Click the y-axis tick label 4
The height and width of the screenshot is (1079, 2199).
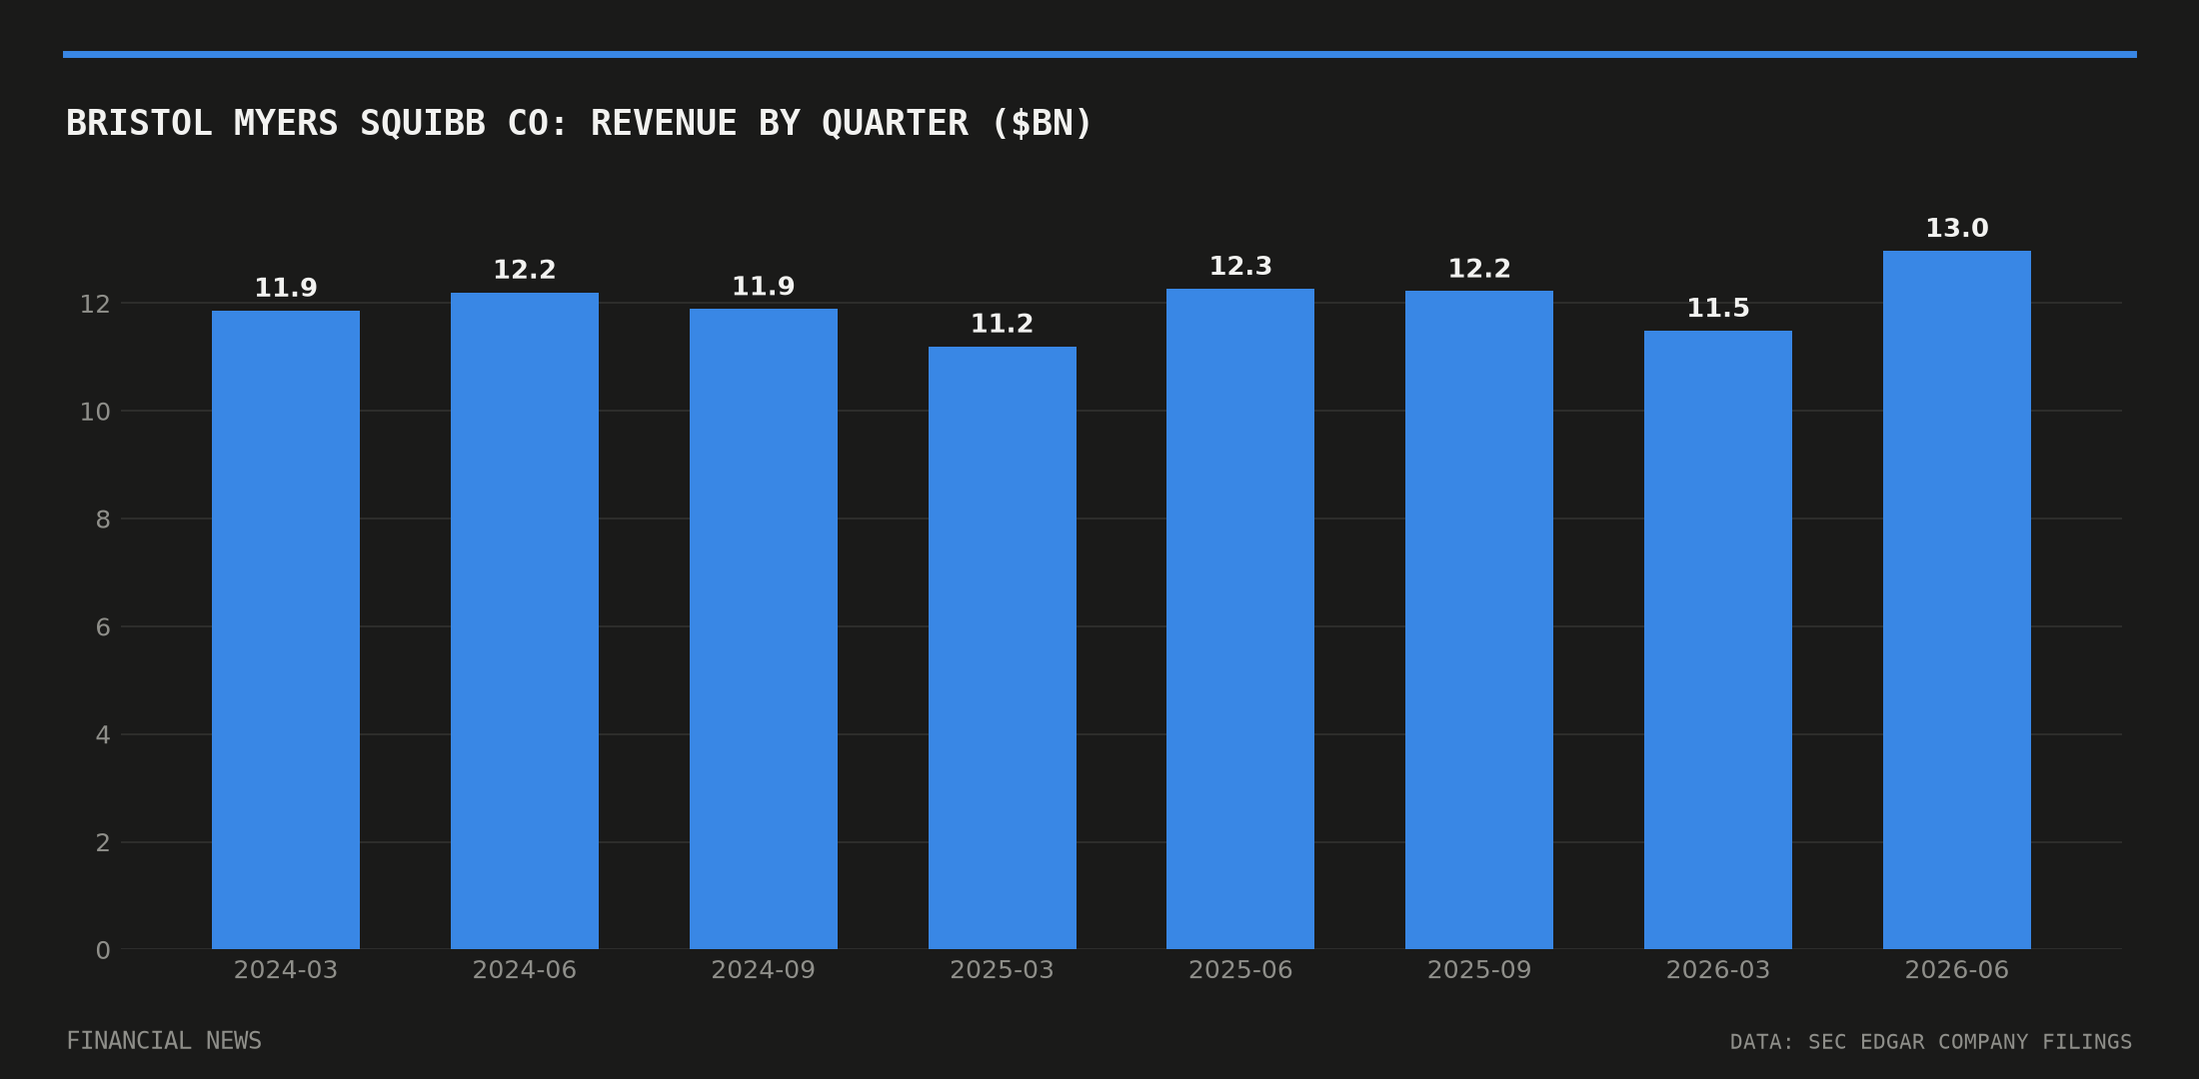pos(103,735)
